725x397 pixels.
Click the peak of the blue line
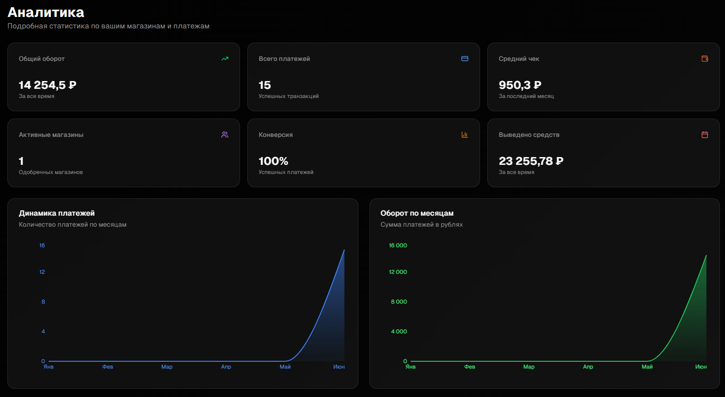tap(344, 250)
